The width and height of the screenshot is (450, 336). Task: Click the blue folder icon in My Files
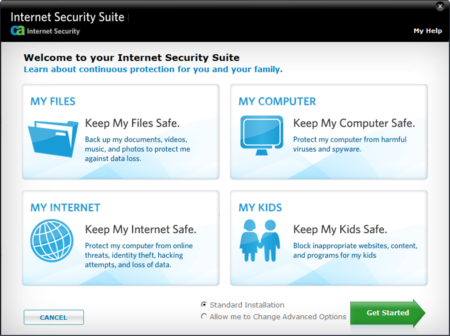coord(53,138)
